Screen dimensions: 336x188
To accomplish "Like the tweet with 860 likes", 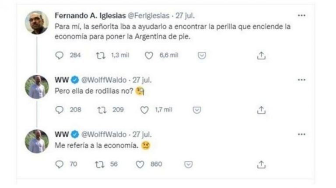I will pos(140,164).
